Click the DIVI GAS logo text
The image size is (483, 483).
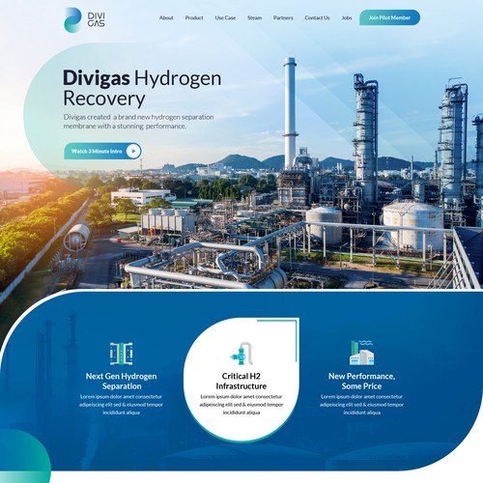[97, 19]
